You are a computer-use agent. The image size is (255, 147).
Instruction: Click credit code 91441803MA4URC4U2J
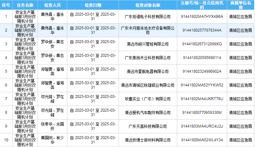tap(202, 126)
